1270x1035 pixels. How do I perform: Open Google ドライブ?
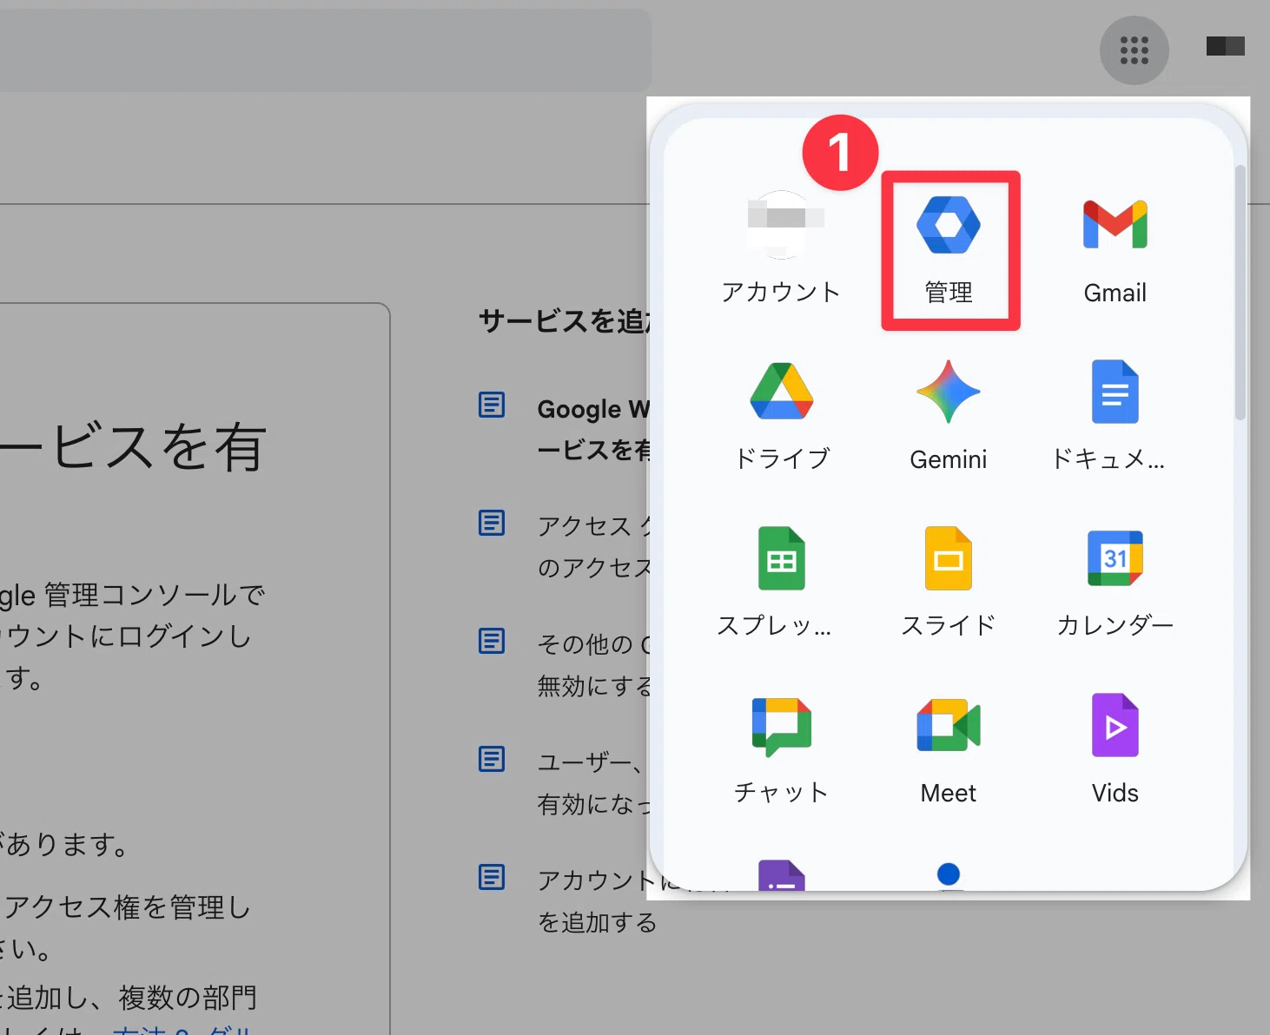pos(781,414)
